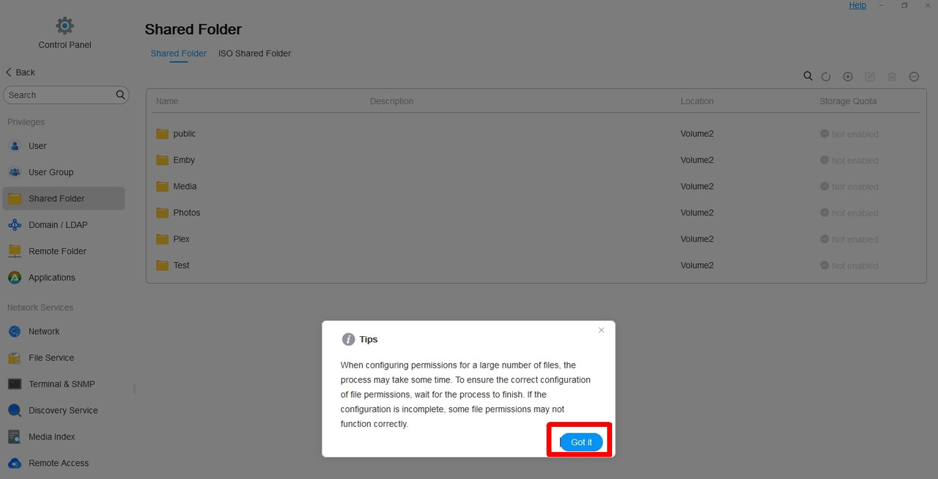Image resolution: width=938 pixels, height=479 pixels.
Task: Sort by the Location column header
Action: pos(697,101)
